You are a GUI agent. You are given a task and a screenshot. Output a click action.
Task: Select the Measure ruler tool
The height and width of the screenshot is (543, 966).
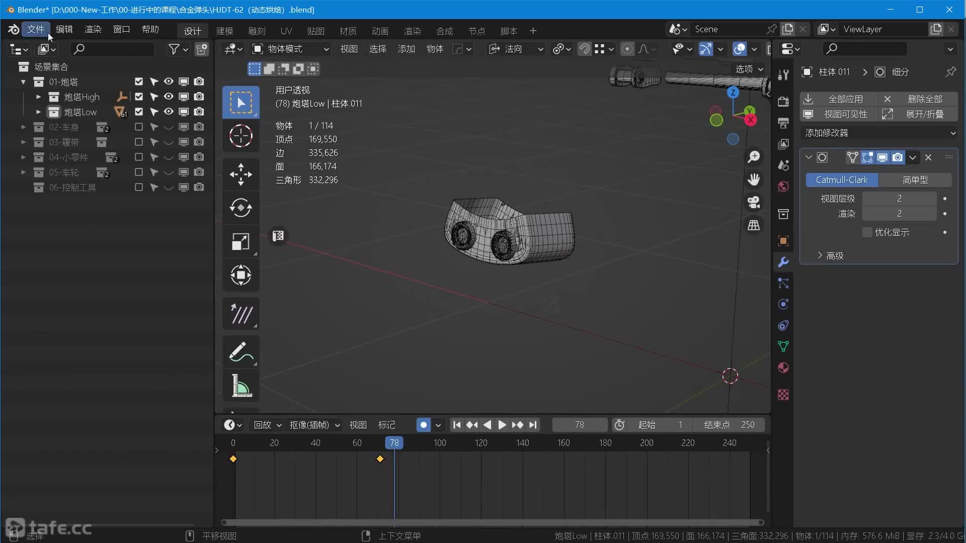pyautogui.click(x=240, y=386)
